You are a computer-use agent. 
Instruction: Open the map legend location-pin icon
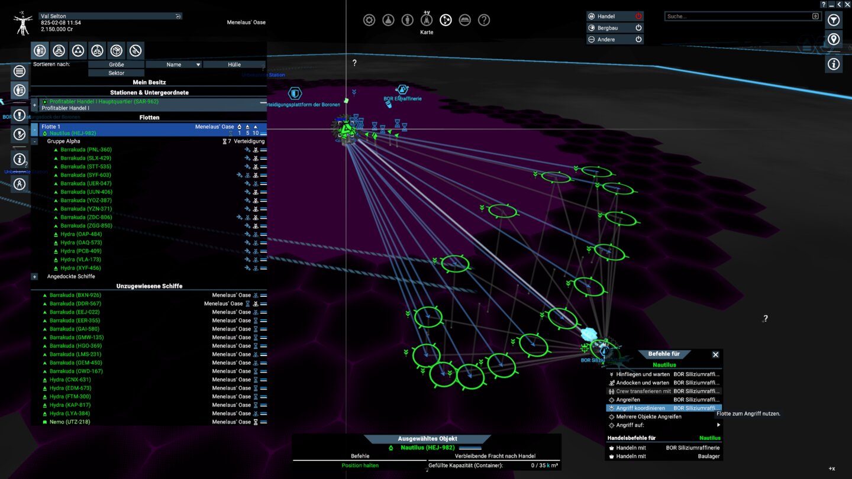click(x=834, y=39)
